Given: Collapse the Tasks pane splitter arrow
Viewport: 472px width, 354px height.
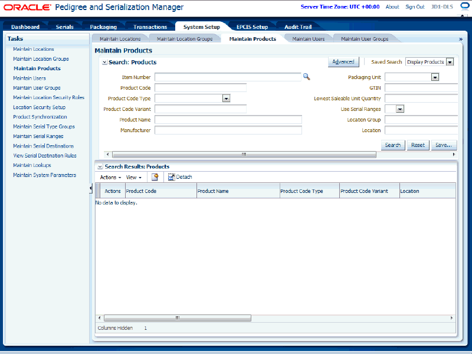Looking at the screenshot, I should click(x=91, y=188).
